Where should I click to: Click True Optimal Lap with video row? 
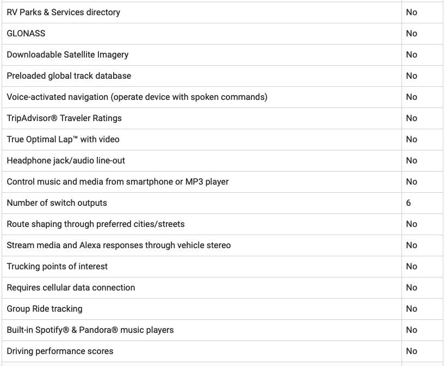[222, 140]
